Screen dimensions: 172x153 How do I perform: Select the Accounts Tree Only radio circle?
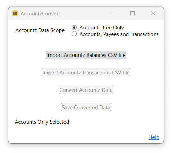click(x=74, y=28)
